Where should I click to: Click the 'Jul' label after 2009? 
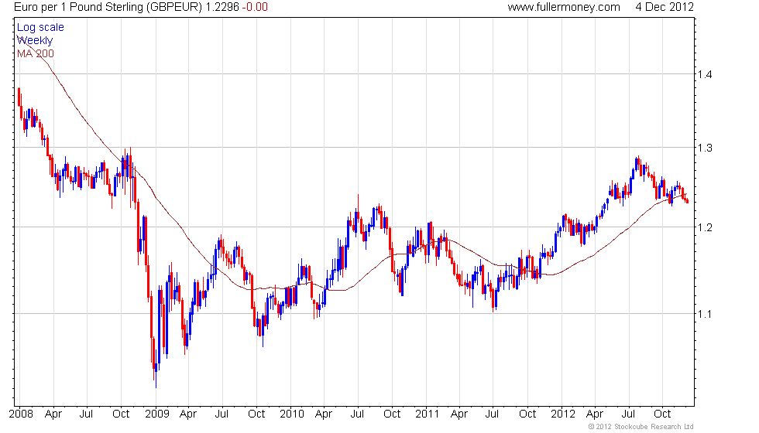coord(222,414)
